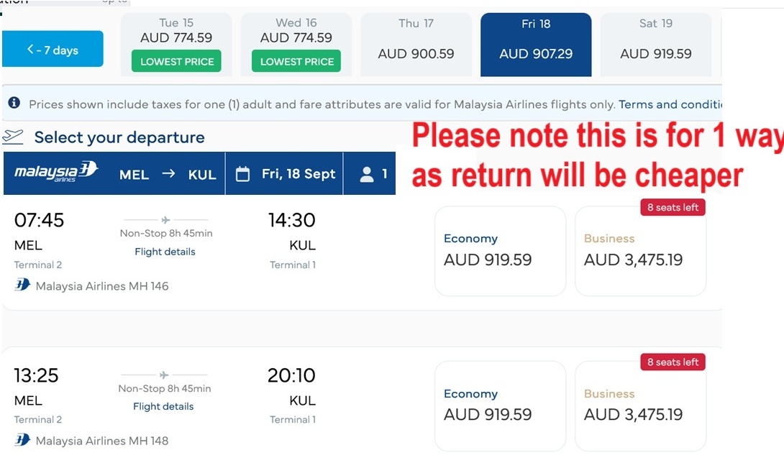Click the passenger person icon

pyautogui.click(x=367, y=174)
